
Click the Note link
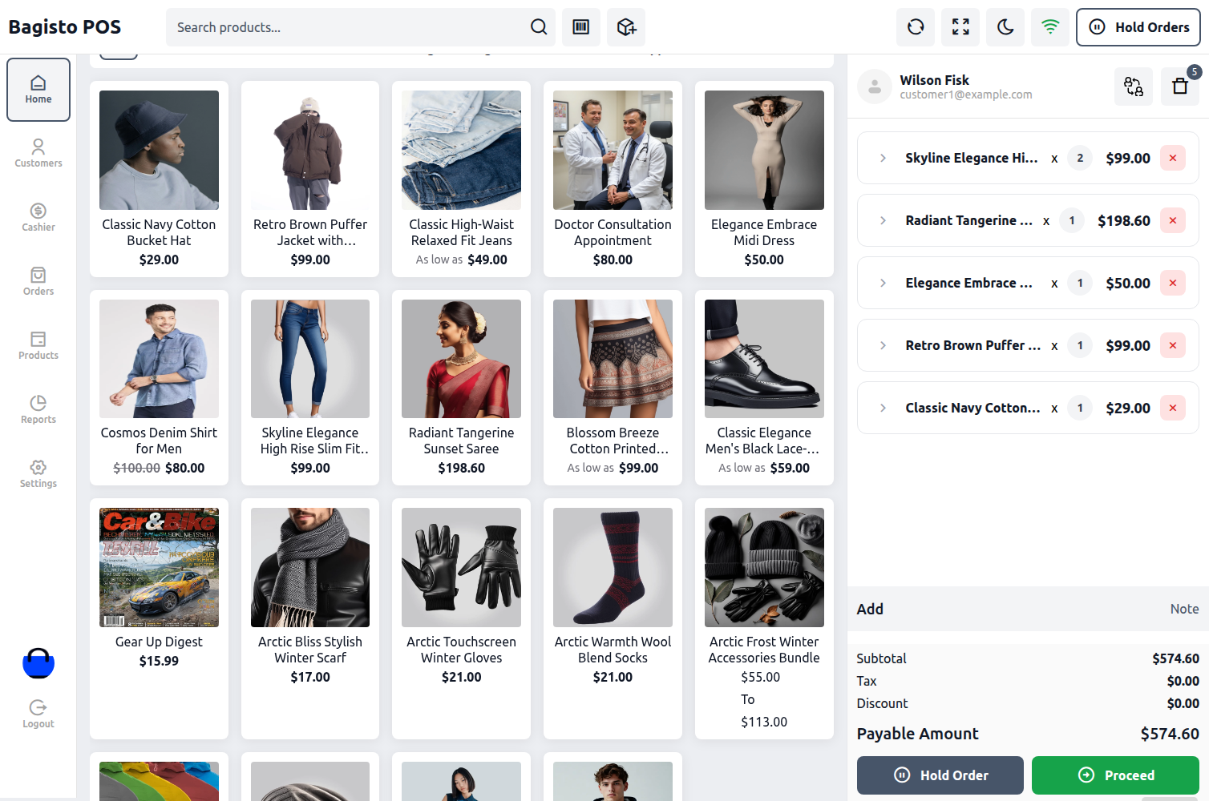[1184, 609]
